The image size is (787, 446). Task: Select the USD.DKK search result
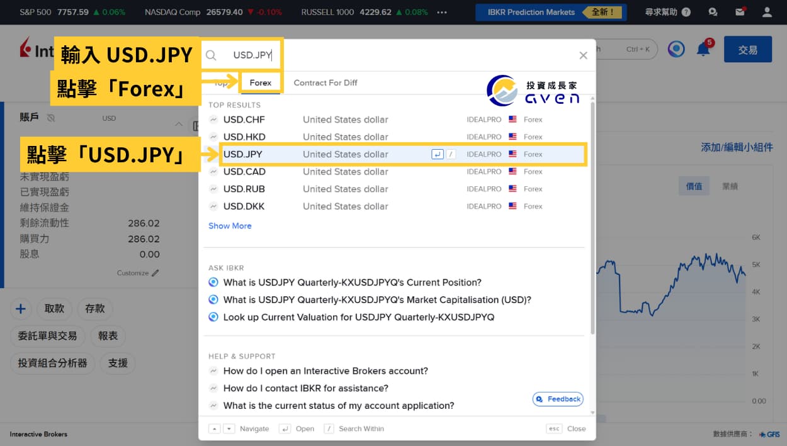[395, 206]
